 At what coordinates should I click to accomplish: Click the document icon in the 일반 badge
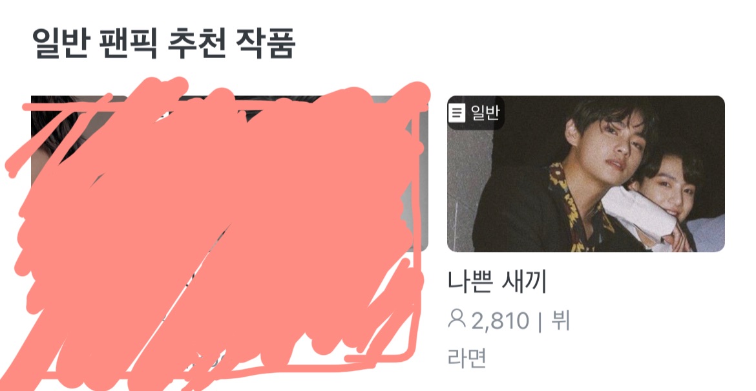457,113
